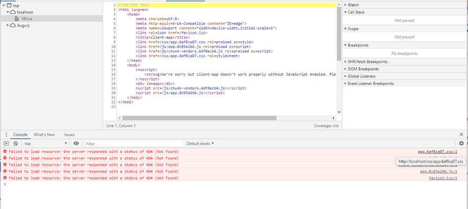Viewport: 468px width, 209px height.
Task: Click line number 19 in gutter
Action: 114,89
